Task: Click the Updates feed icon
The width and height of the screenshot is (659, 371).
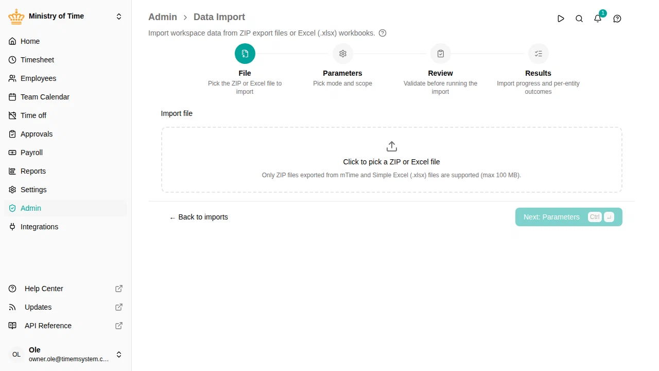Action: coord(12,307)
